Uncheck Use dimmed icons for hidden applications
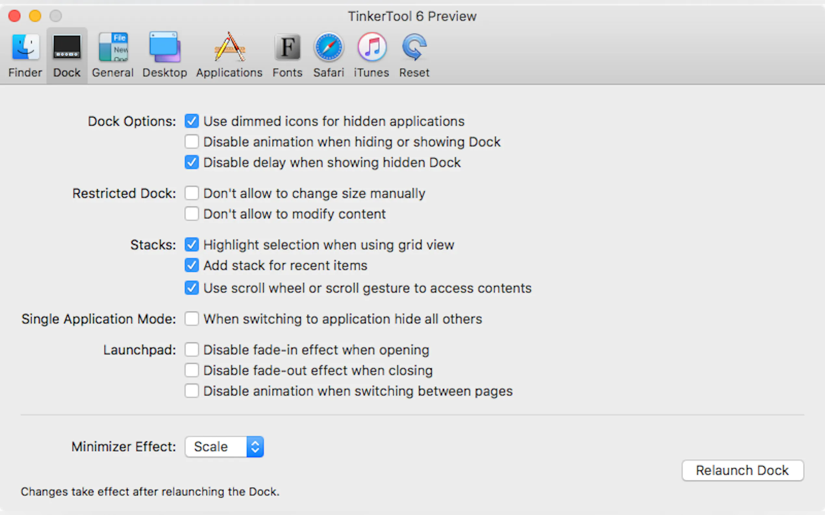The width and height of the screenshot is (825, 515). (192, 121)
